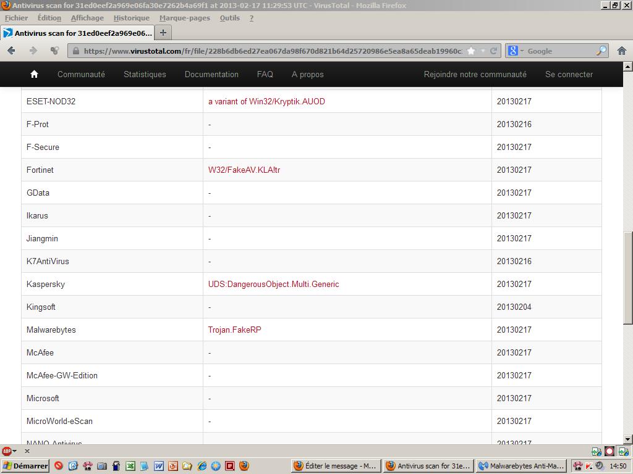633x474 pixels.
Task: Click the page scrollbar up arrow
Action: [x=628, y=66]
